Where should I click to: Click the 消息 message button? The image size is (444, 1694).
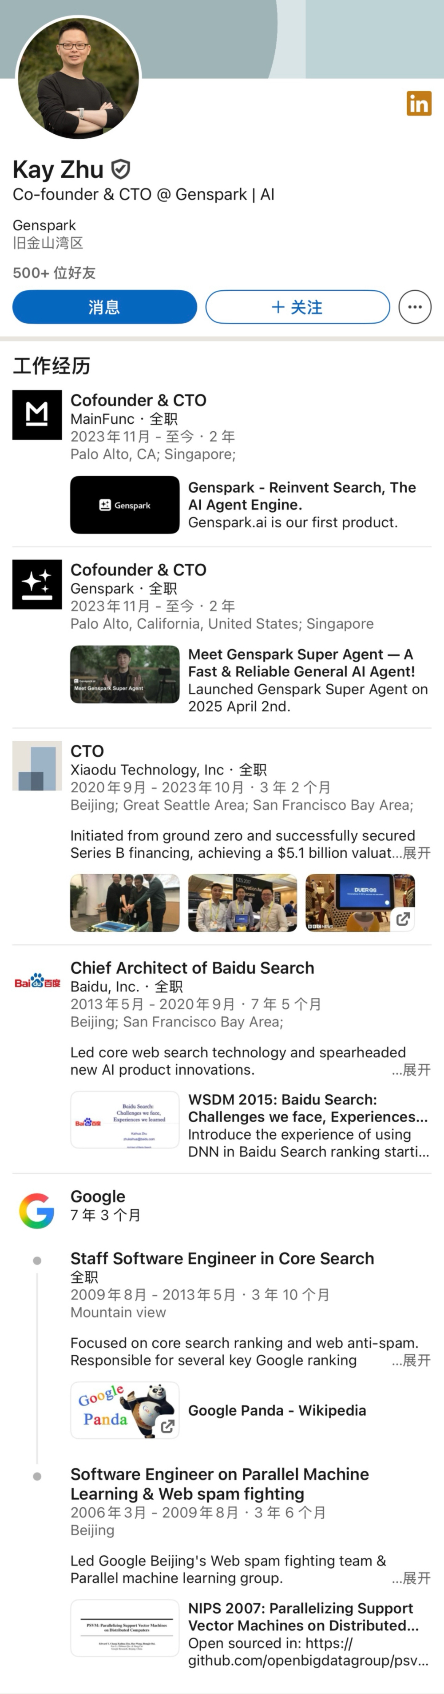[x=104, y=307]
